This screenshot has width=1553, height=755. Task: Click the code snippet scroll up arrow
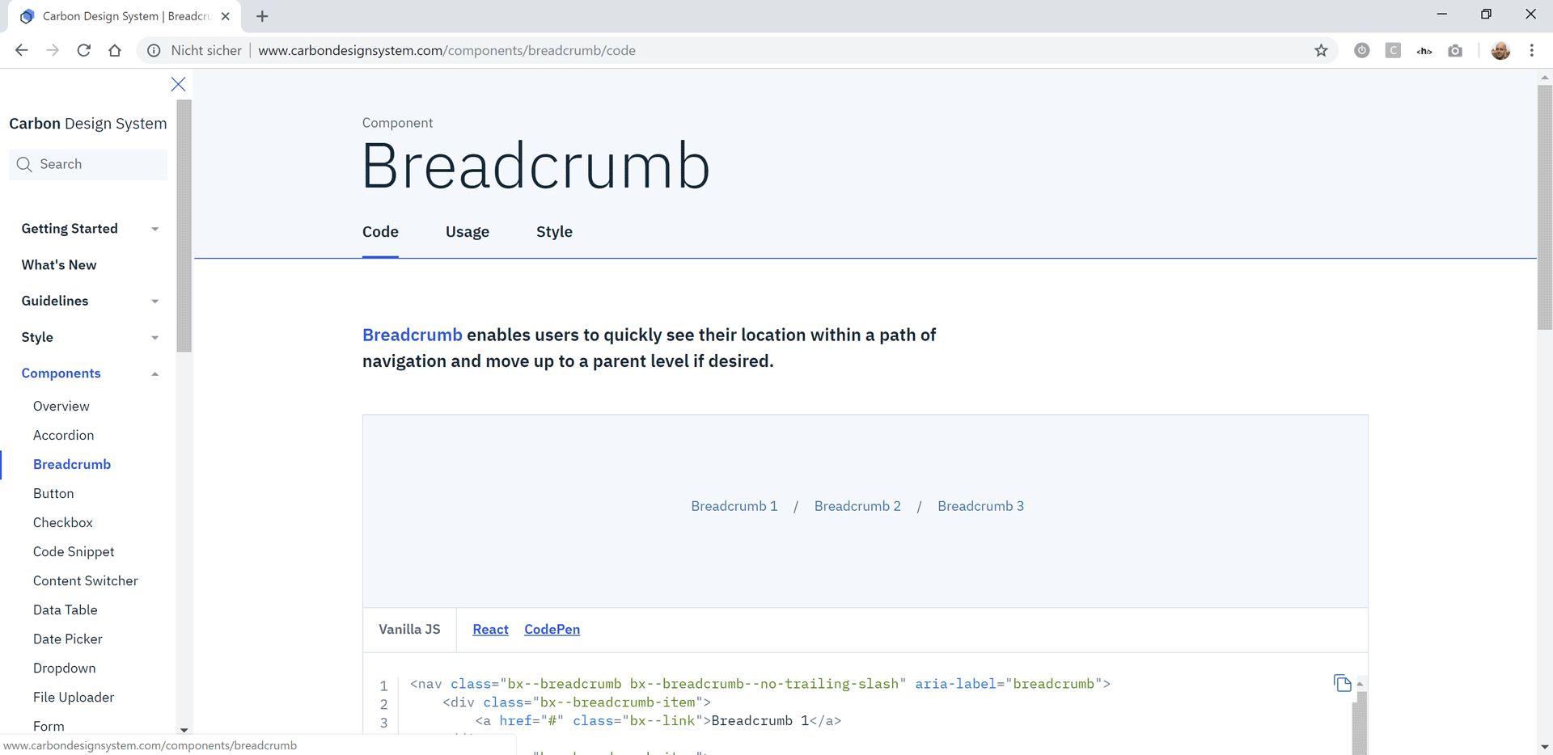pos(1360,684)
